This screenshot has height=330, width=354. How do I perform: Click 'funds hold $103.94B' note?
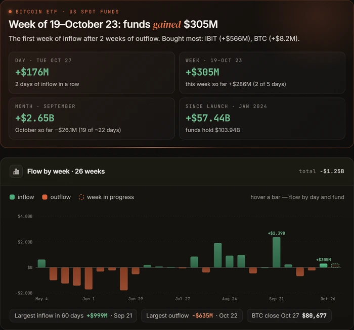213,130
